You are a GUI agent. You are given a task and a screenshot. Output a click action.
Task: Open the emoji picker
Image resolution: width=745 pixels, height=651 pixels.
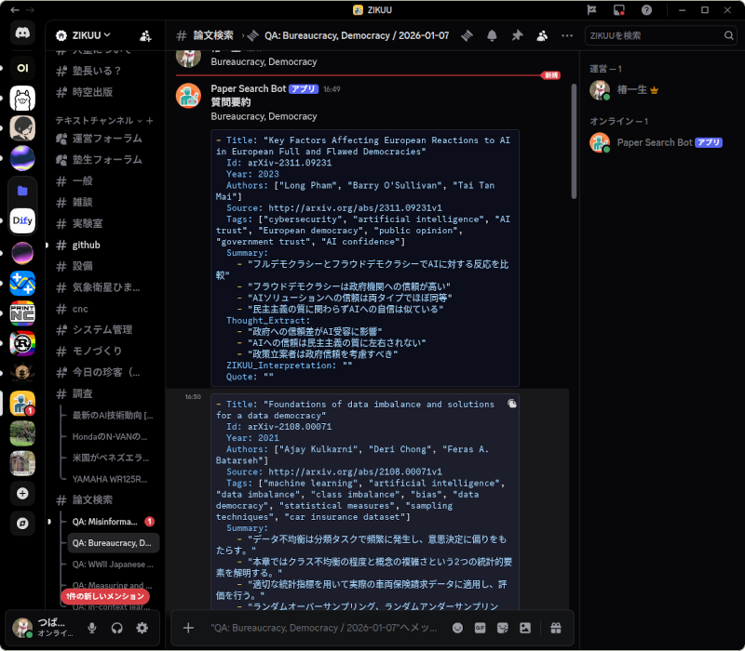click(457, 628)
